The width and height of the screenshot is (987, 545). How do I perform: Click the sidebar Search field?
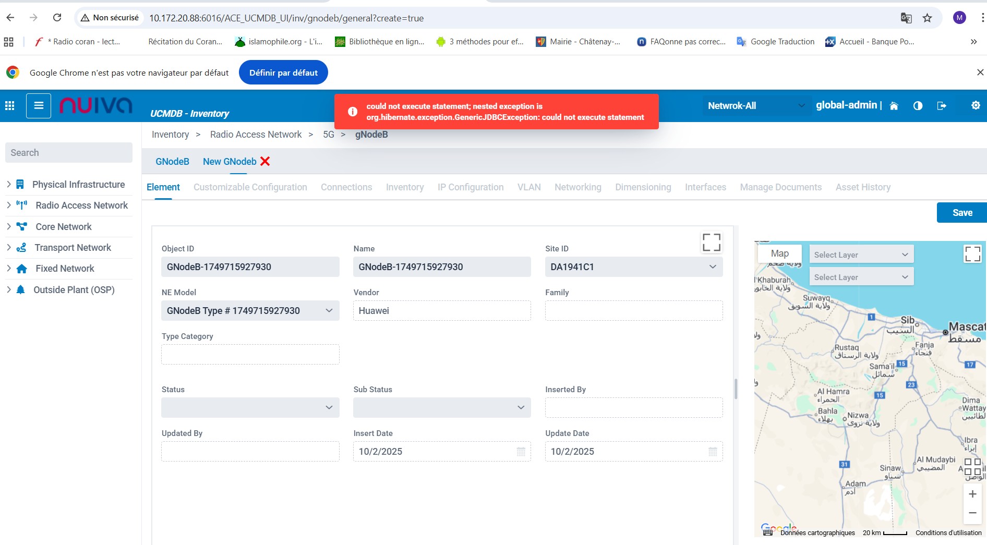[x=68, y=153]
